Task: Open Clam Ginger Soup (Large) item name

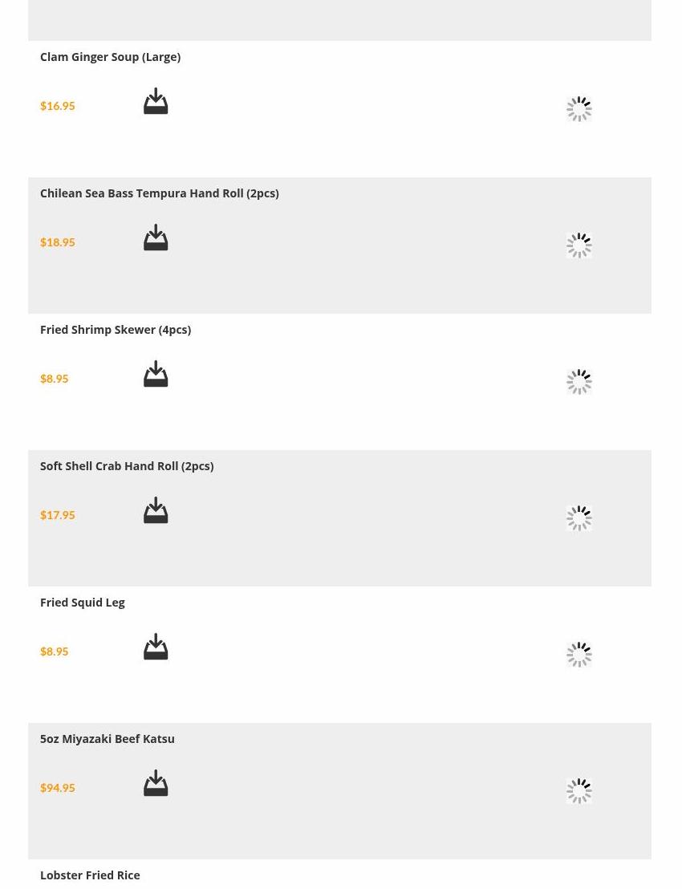Action: (x=110, y=57)
